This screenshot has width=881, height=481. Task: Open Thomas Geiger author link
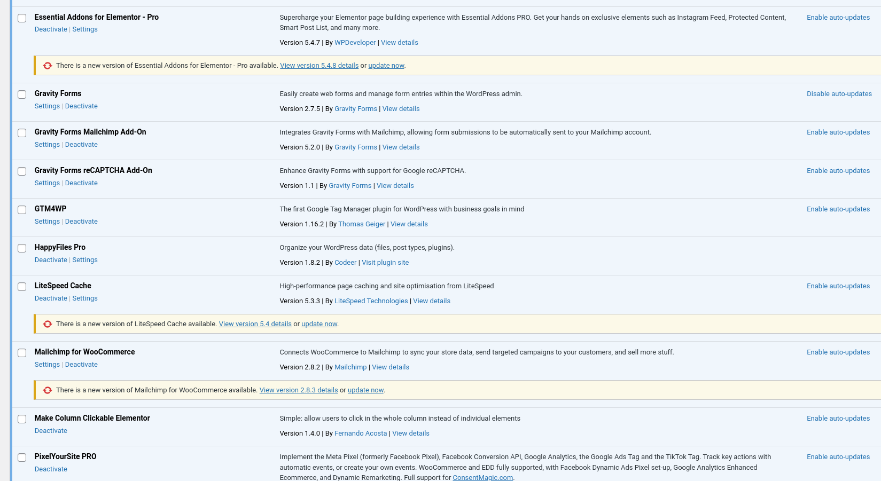[x=361, y=224]
